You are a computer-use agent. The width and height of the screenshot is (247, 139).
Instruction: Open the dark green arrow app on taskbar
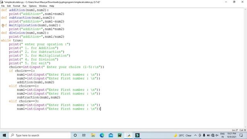pyautogui.click(x=137, y=135)
